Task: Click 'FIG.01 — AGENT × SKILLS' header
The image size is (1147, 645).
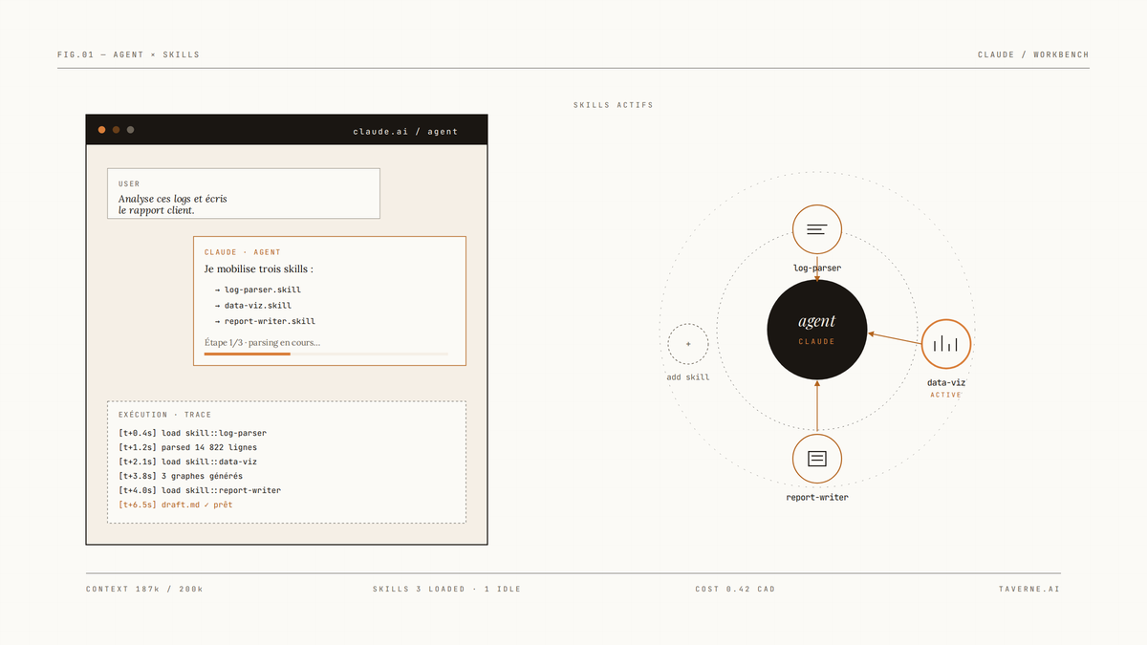Action: click(129, 55)
